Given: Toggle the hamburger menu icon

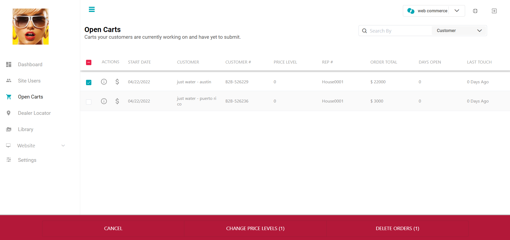Looking at the screenshot, I should [x=92, y=10].
